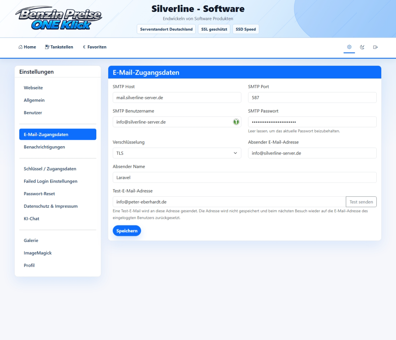396x340 pixels.
Task: Click the Test-E-Mail-Adresse label
Action: point(132,191)
